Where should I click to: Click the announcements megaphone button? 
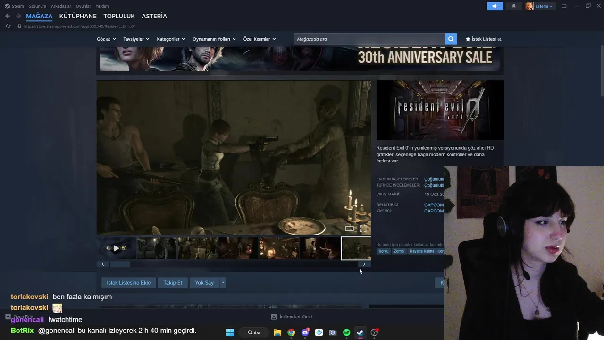(x=495, y=6)
